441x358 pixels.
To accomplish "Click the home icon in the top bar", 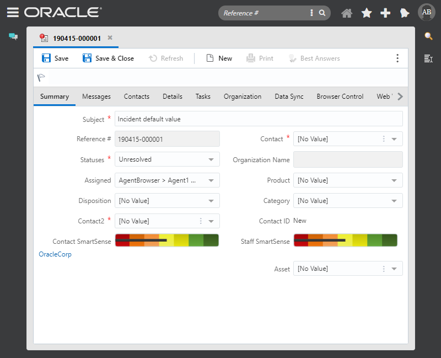I will 347,12.
